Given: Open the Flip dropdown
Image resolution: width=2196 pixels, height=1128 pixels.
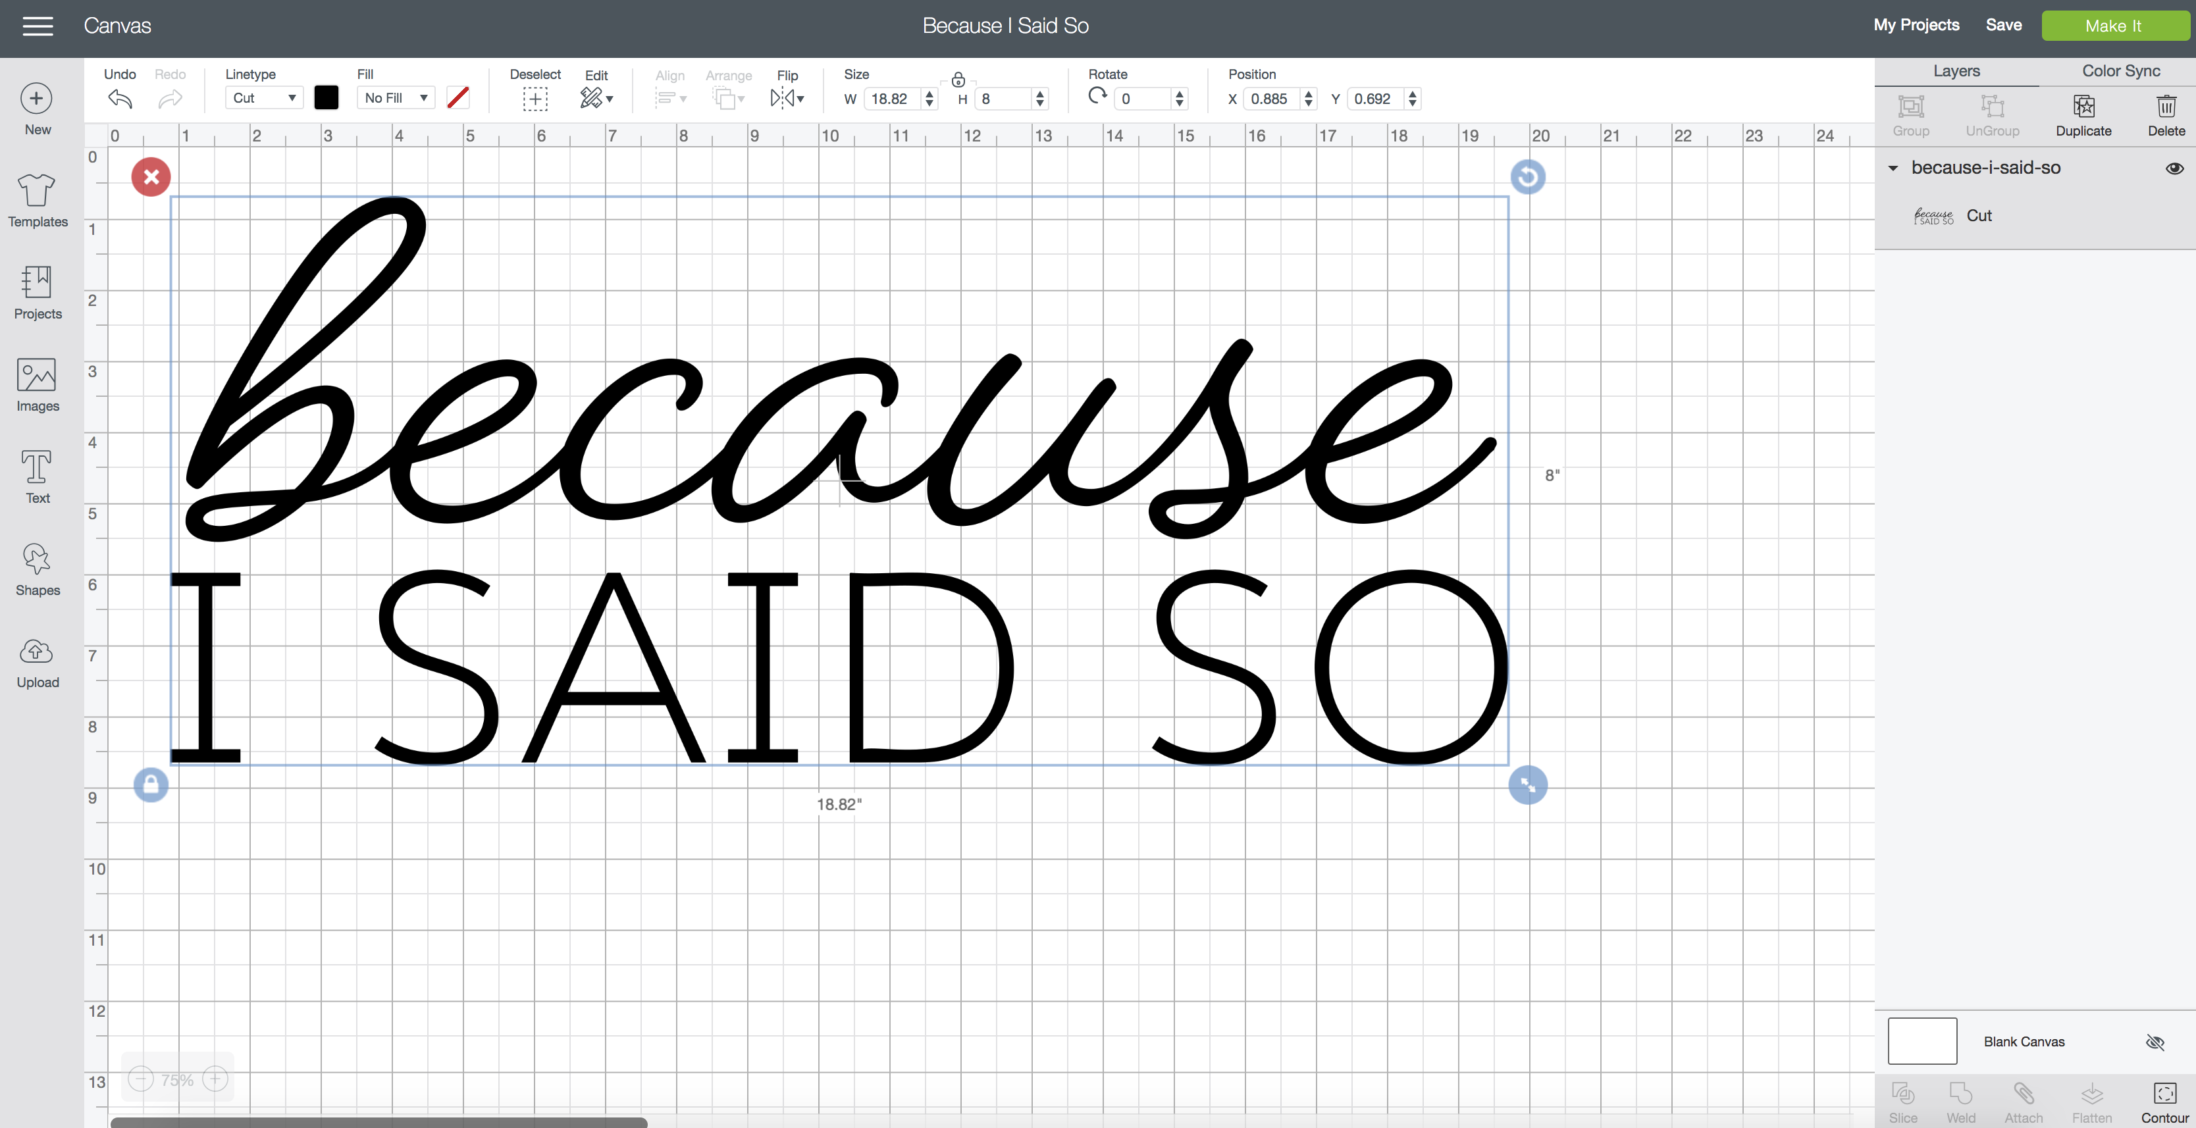Looking at the screenshot, I should [787, 99].
